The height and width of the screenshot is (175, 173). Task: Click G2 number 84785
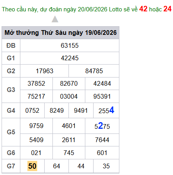(x=94, y=71)
